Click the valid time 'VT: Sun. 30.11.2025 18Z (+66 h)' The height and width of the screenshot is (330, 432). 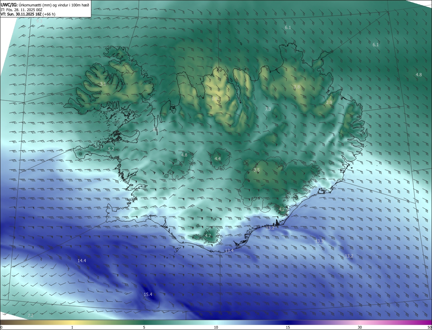(28, 14)
